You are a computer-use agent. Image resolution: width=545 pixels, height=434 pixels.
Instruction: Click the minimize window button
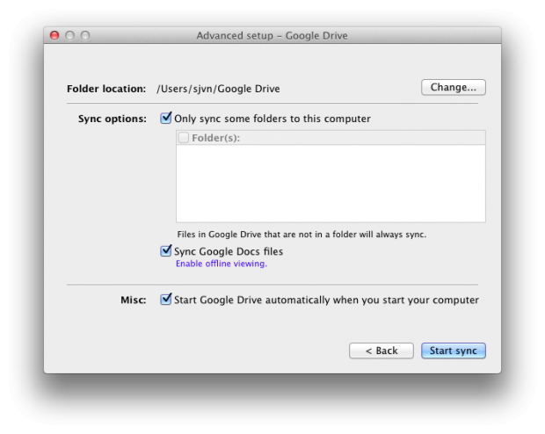[69, 35]
